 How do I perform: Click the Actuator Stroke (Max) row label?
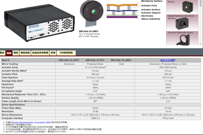click(14, 71)
